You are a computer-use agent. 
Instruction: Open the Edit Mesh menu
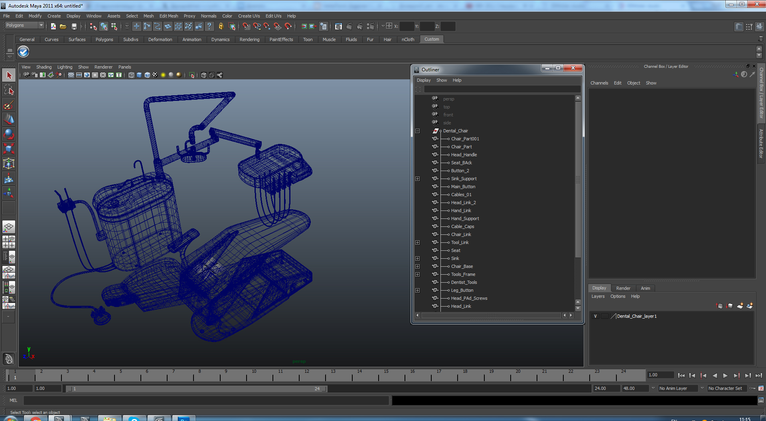pyautogui.click(x=169, y=16)
